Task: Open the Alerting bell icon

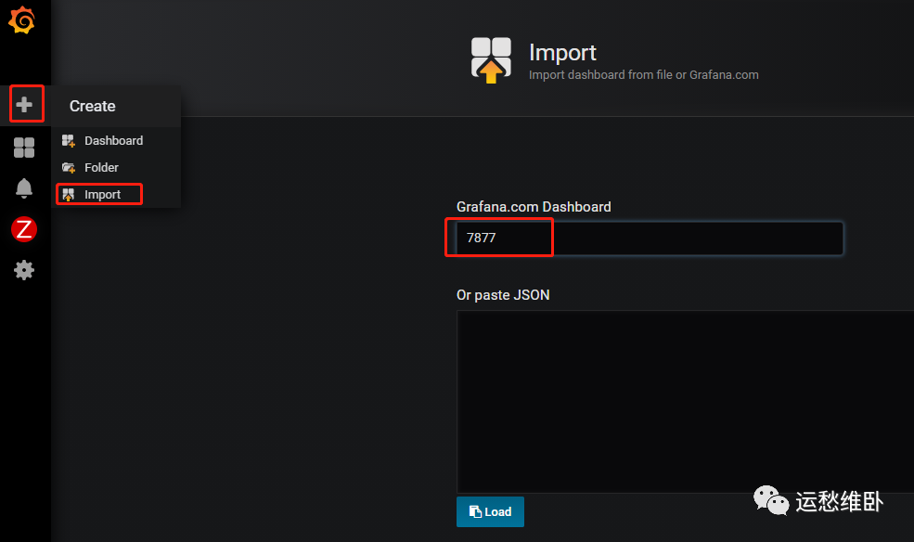Action: 24,188
